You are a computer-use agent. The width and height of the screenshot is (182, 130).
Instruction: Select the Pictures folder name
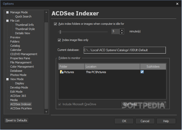tap(69, 72)
